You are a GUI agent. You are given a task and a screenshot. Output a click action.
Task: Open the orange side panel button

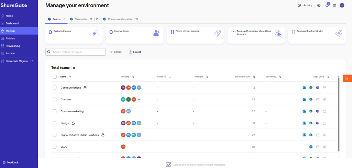click(x=347, y=78)
